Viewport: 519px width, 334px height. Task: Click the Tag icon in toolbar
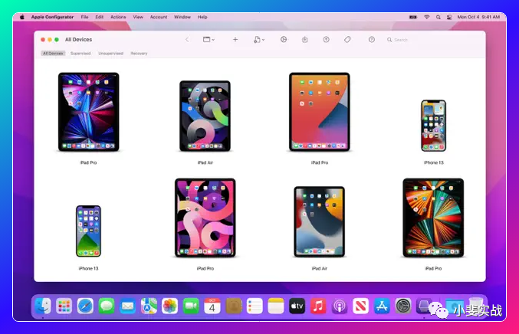(x=347, y=39)
